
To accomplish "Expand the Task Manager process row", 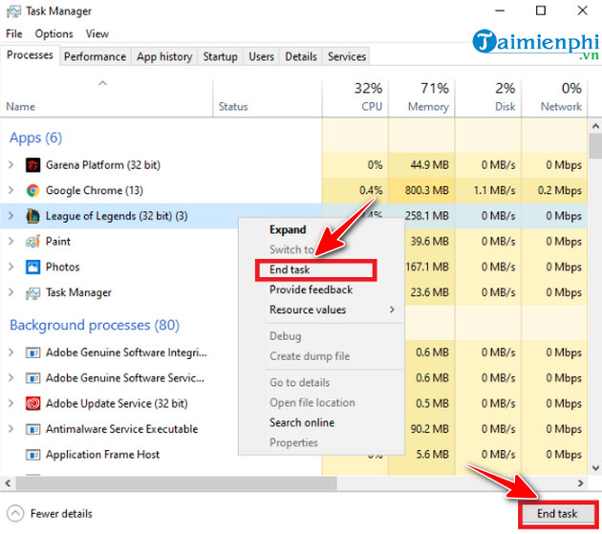I will [11, 292].
